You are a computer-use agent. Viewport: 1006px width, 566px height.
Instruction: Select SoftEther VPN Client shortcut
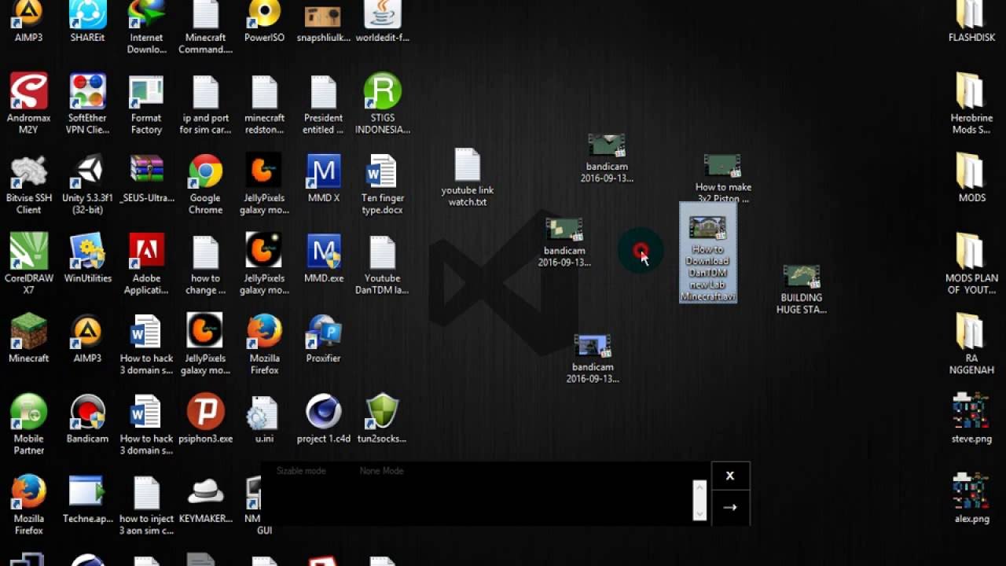[x=87, y=103]
